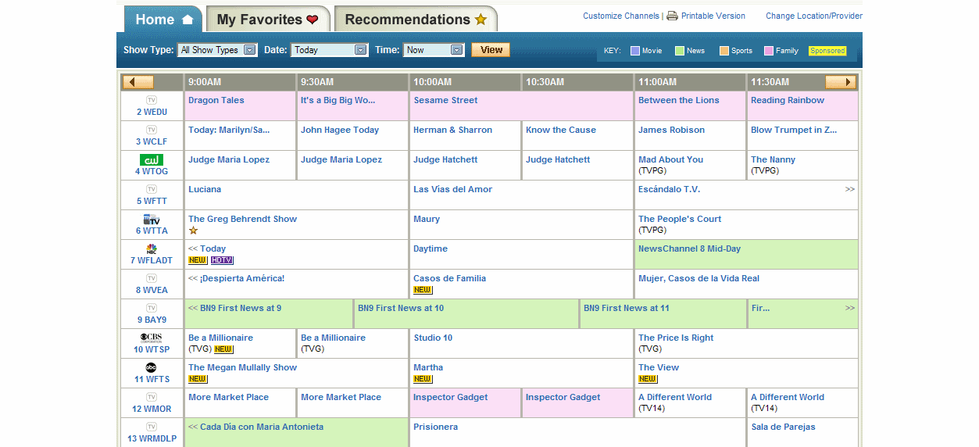The image size is (979, 447).
Task: Click the star under The Greg Behrendt Show
Action: [x=193, y=231]
